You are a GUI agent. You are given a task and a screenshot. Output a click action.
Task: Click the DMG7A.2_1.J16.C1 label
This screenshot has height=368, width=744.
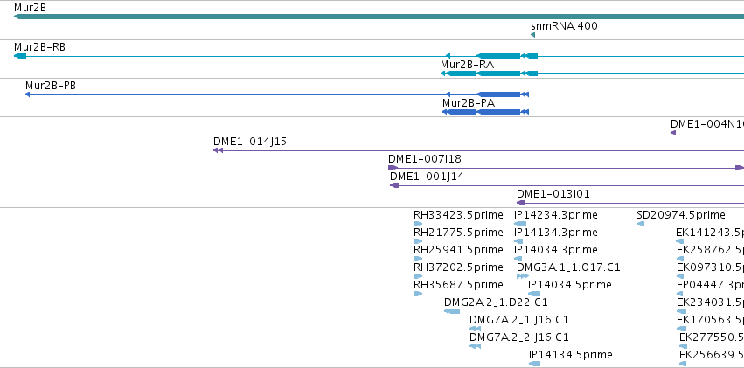519,320
